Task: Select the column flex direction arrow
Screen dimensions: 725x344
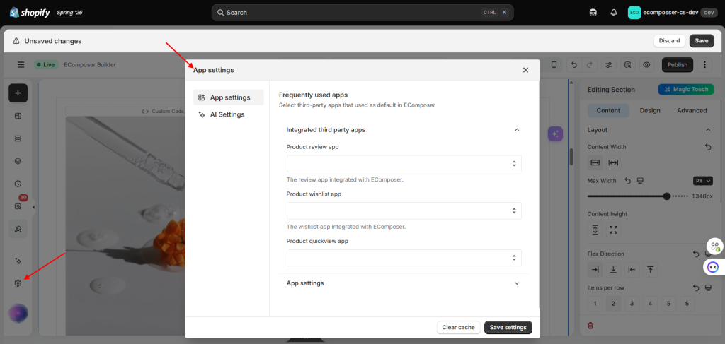Action: click(x=613, y=270)
